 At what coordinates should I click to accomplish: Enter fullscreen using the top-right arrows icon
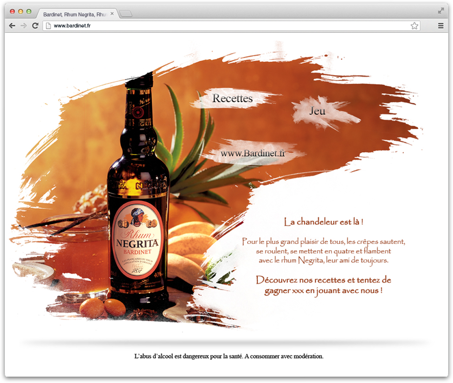click(x=440, y=11)
